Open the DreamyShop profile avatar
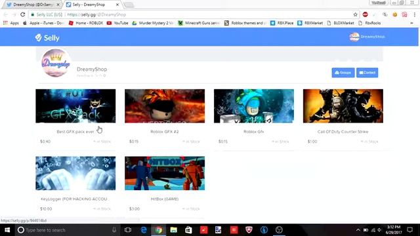The width and height of the screenshot is (420, 236). point(56,63)
